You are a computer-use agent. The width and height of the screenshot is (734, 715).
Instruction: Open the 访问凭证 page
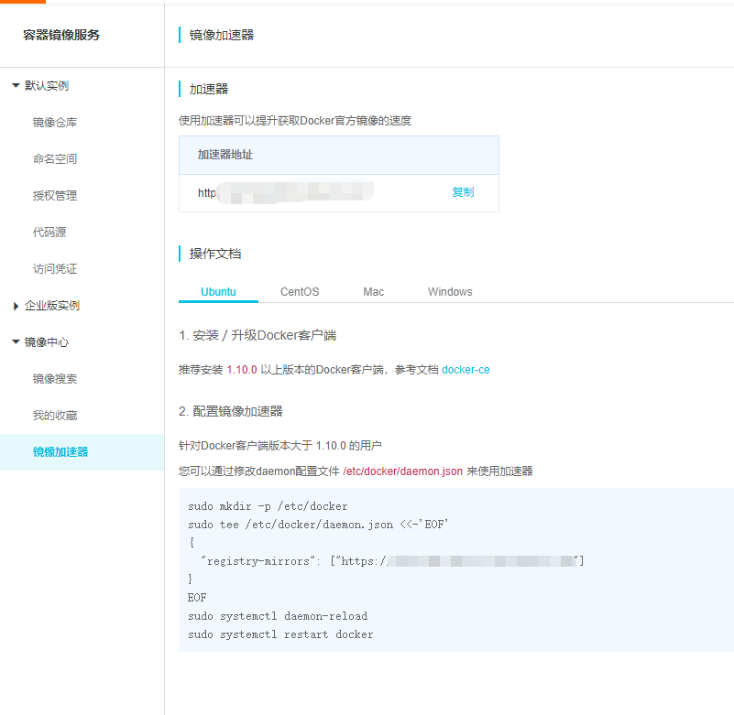[58, 268]
